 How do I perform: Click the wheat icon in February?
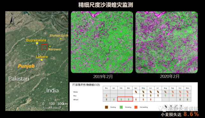[x=121, y=99]
